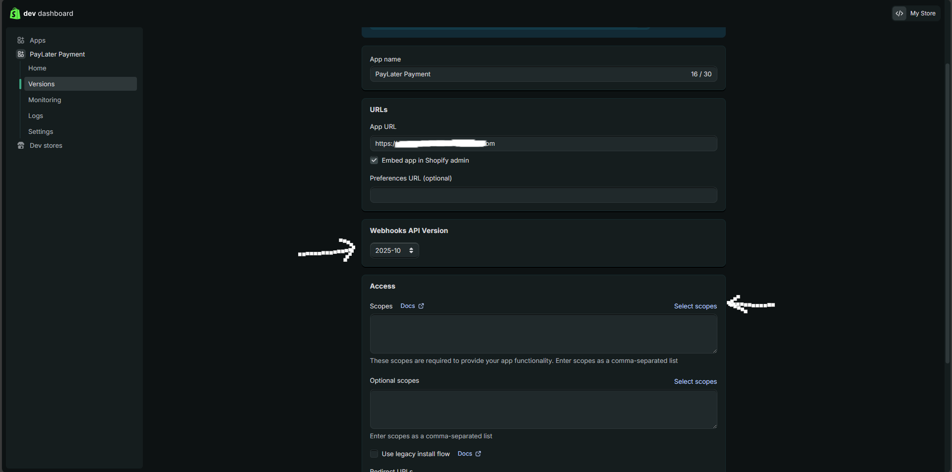The image size is (952, 472).
Task: Open the Versions page in sidebar
Action: 42,84
